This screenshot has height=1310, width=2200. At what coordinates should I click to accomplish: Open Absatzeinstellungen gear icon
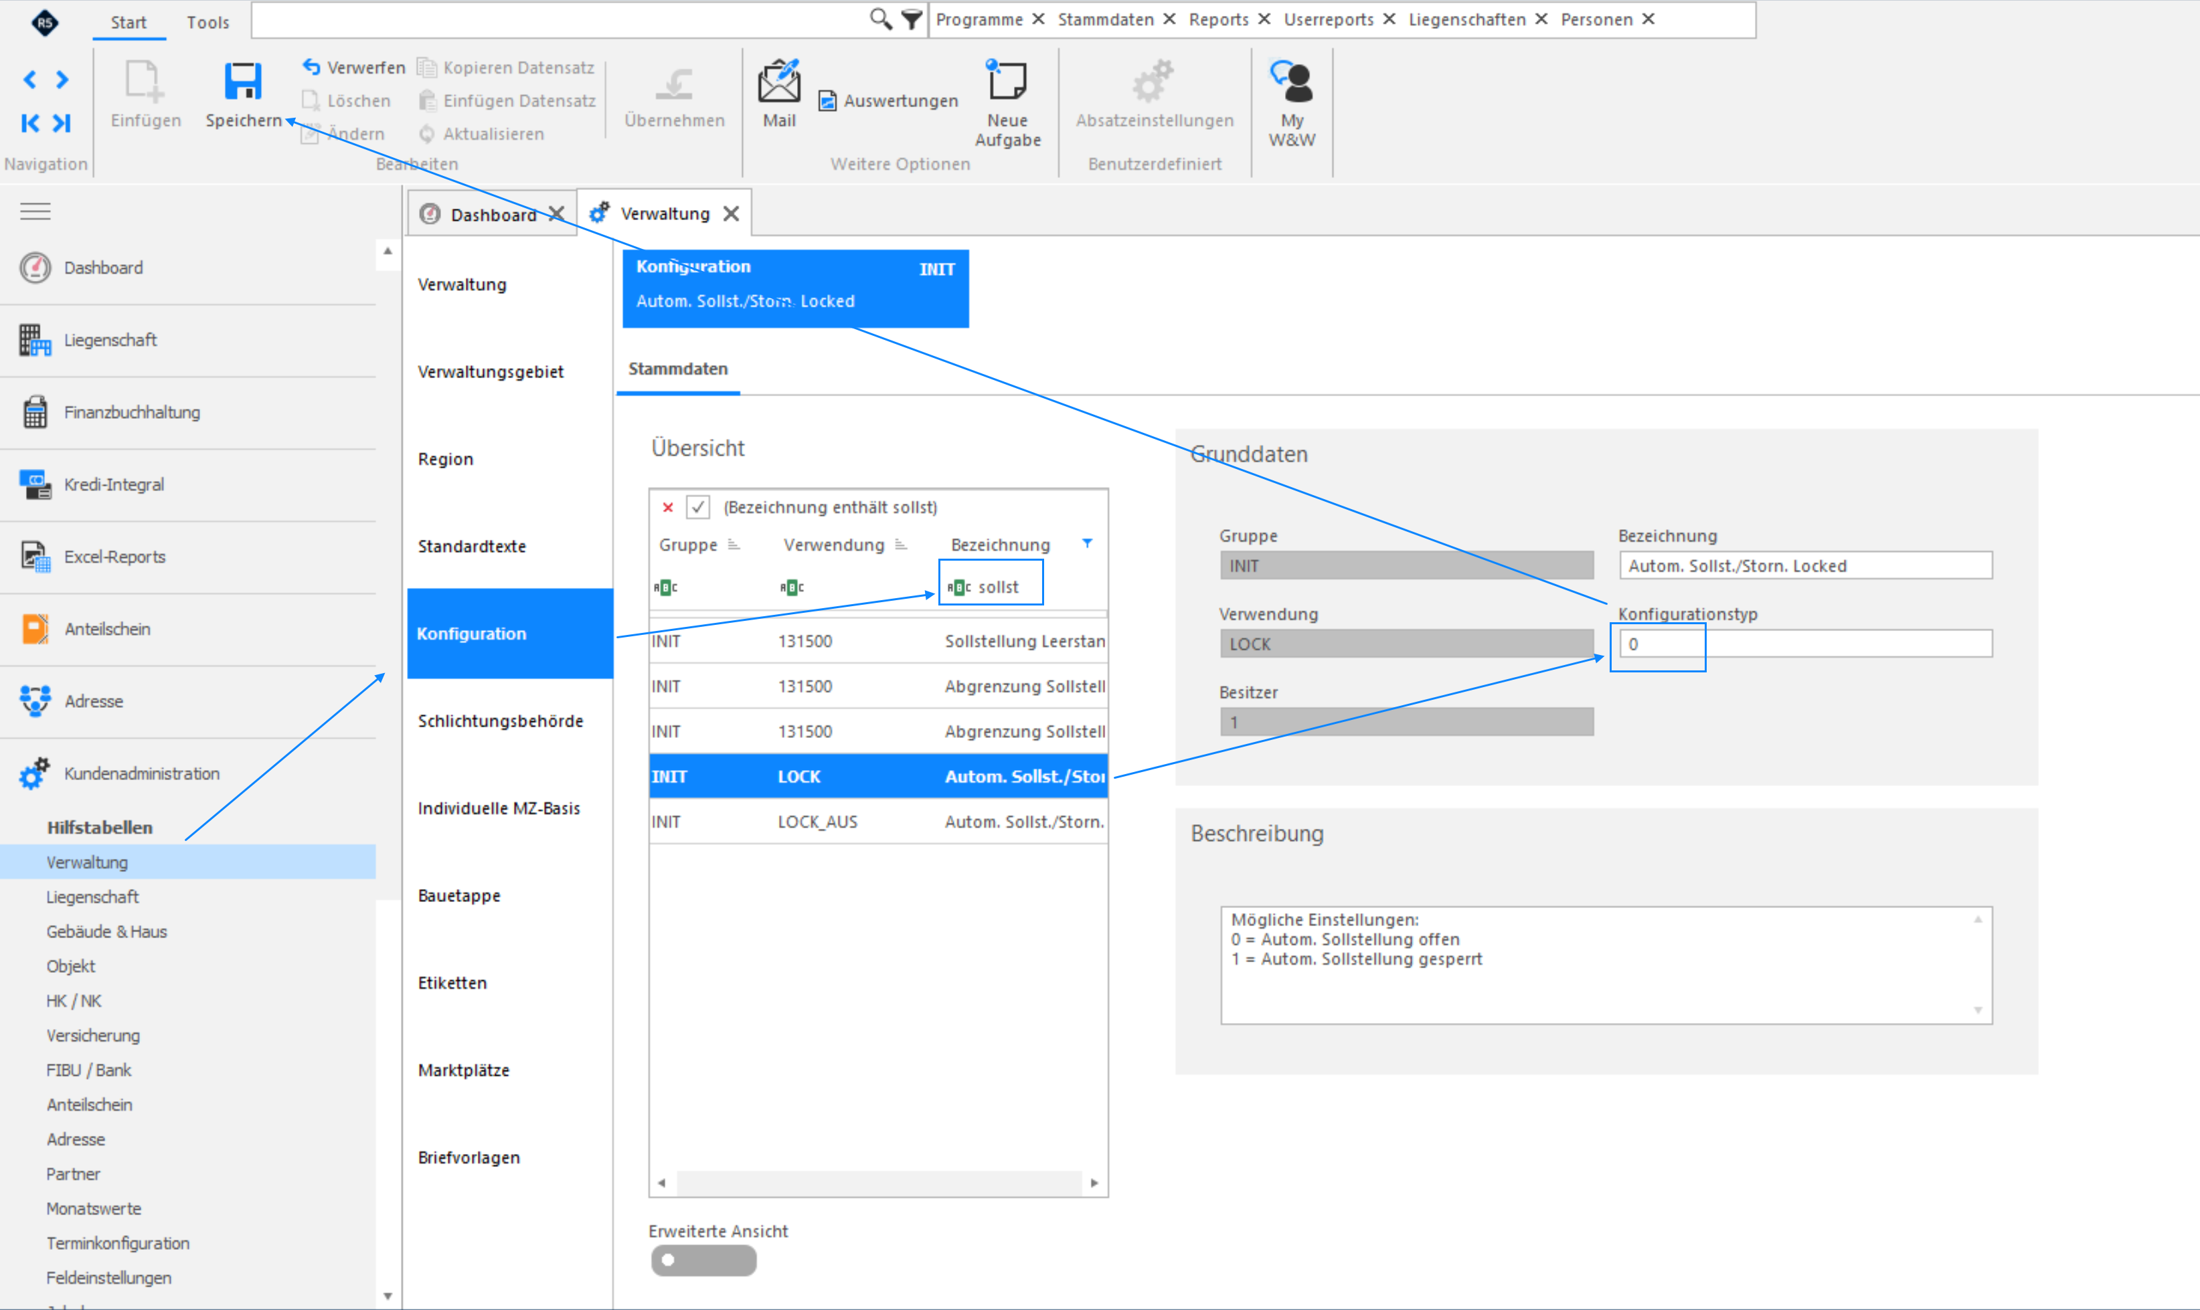click(1153, 80)
